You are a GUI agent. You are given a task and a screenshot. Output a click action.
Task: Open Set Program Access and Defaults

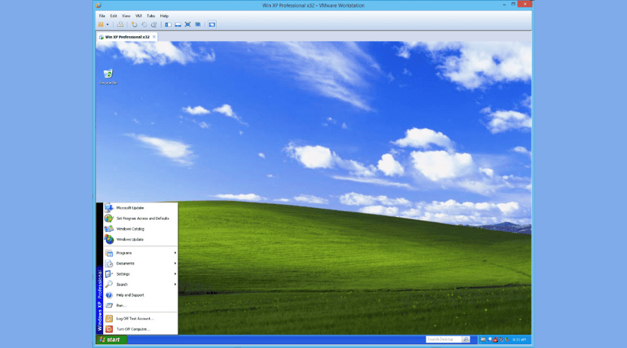(140, 219)
